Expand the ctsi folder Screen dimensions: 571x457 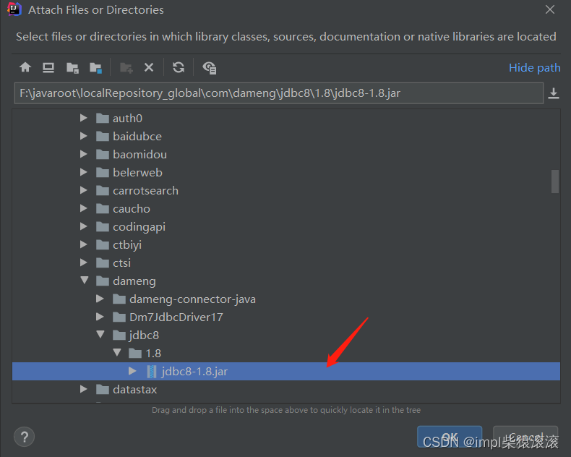coord(83,262)
